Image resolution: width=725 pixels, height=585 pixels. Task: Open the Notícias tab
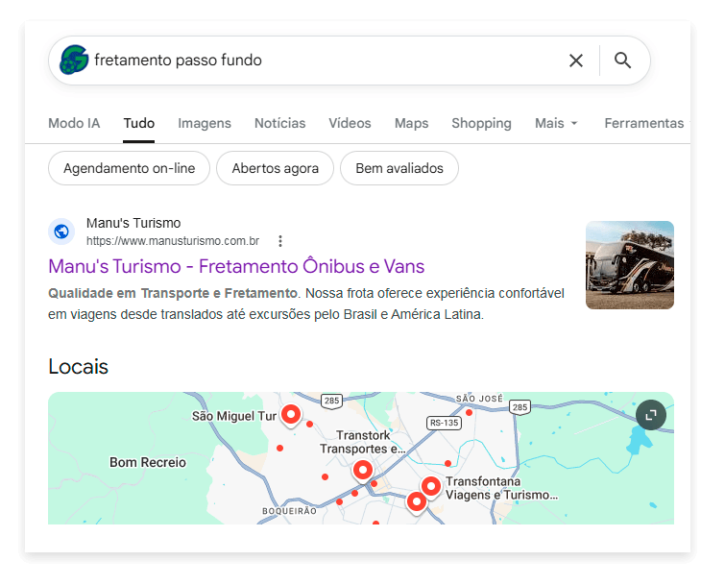pos(279,123)
